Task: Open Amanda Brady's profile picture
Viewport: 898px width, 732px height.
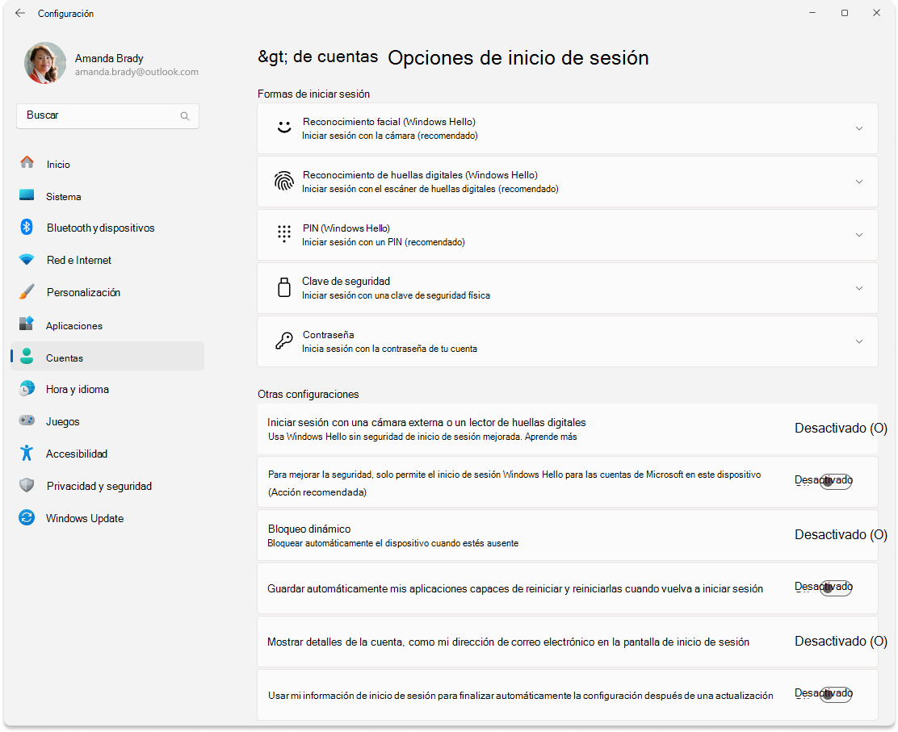Action: pos(45,63)
